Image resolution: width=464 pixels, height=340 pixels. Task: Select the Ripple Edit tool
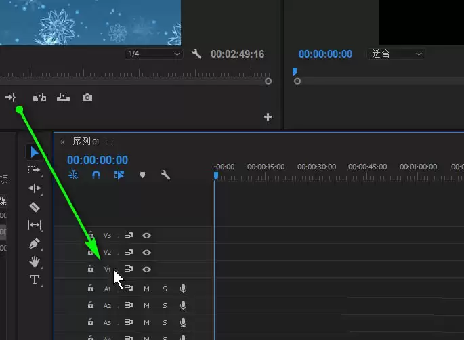(35, 188)
